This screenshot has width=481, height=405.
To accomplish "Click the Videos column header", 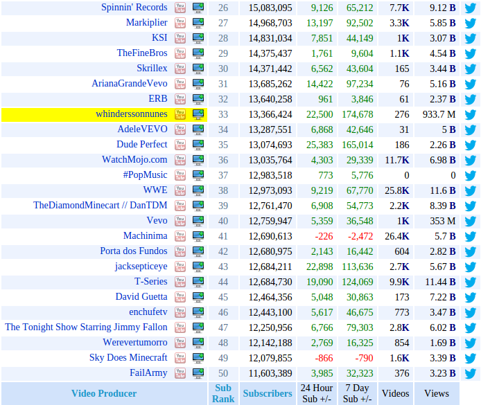I will [x=396, y=393].
